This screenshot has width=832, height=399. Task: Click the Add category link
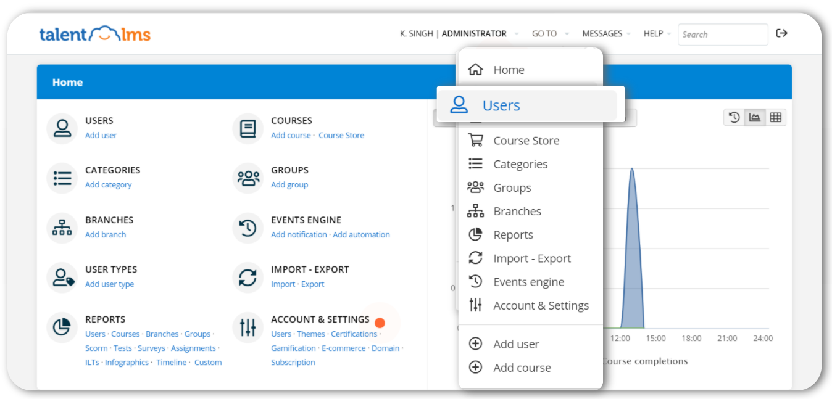click(109, 184)
